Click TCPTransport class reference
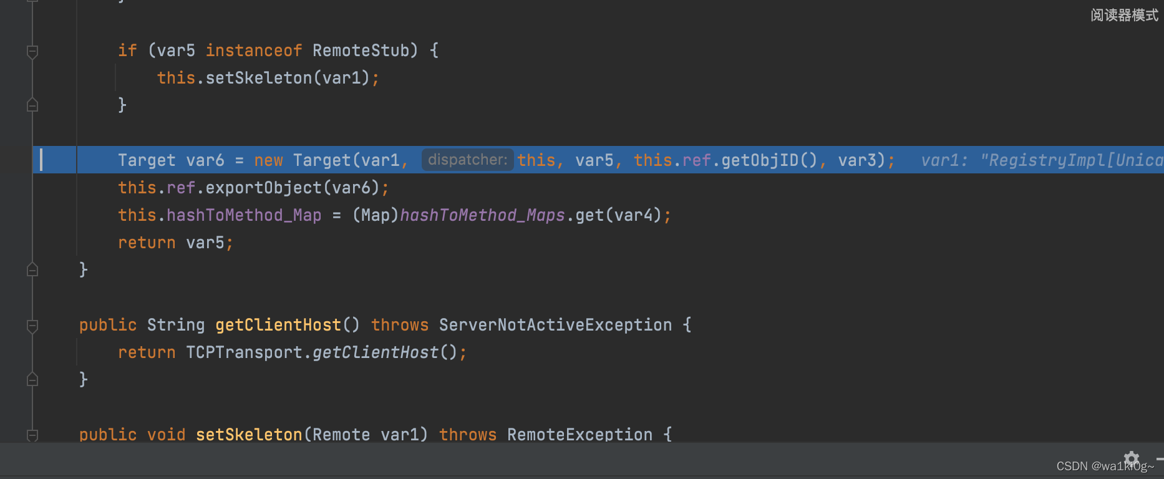1164x479 pixels. click(x=244, y=352)
